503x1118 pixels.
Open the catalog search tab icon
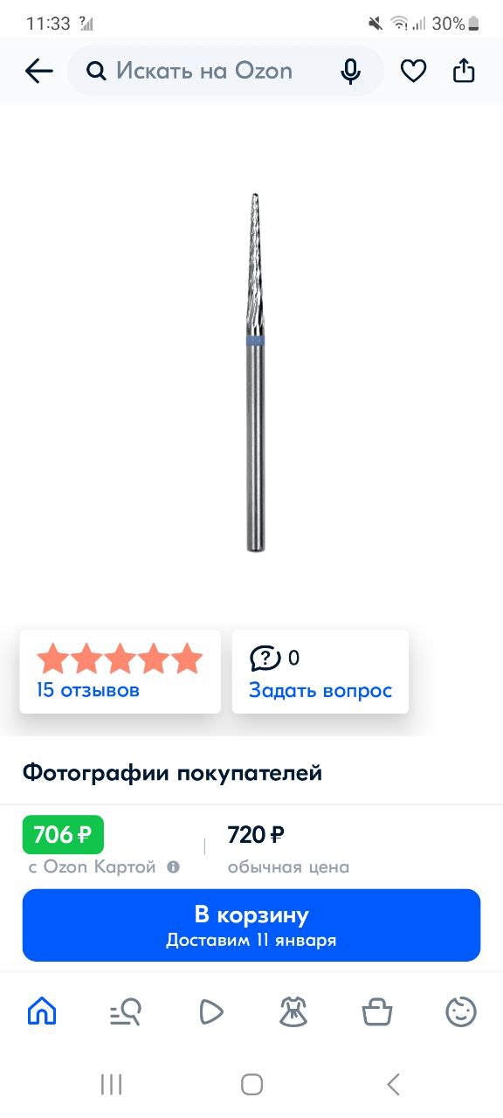(125, 1011)
